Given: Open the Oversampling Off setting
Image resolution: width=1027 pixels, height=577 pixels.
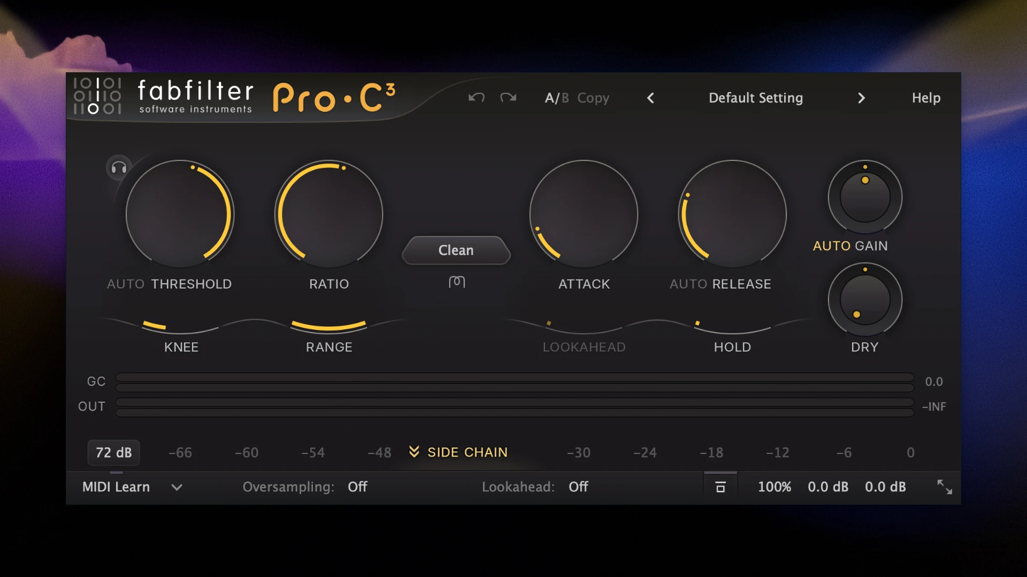Looking at the screenshot, I should pos(358,487).
